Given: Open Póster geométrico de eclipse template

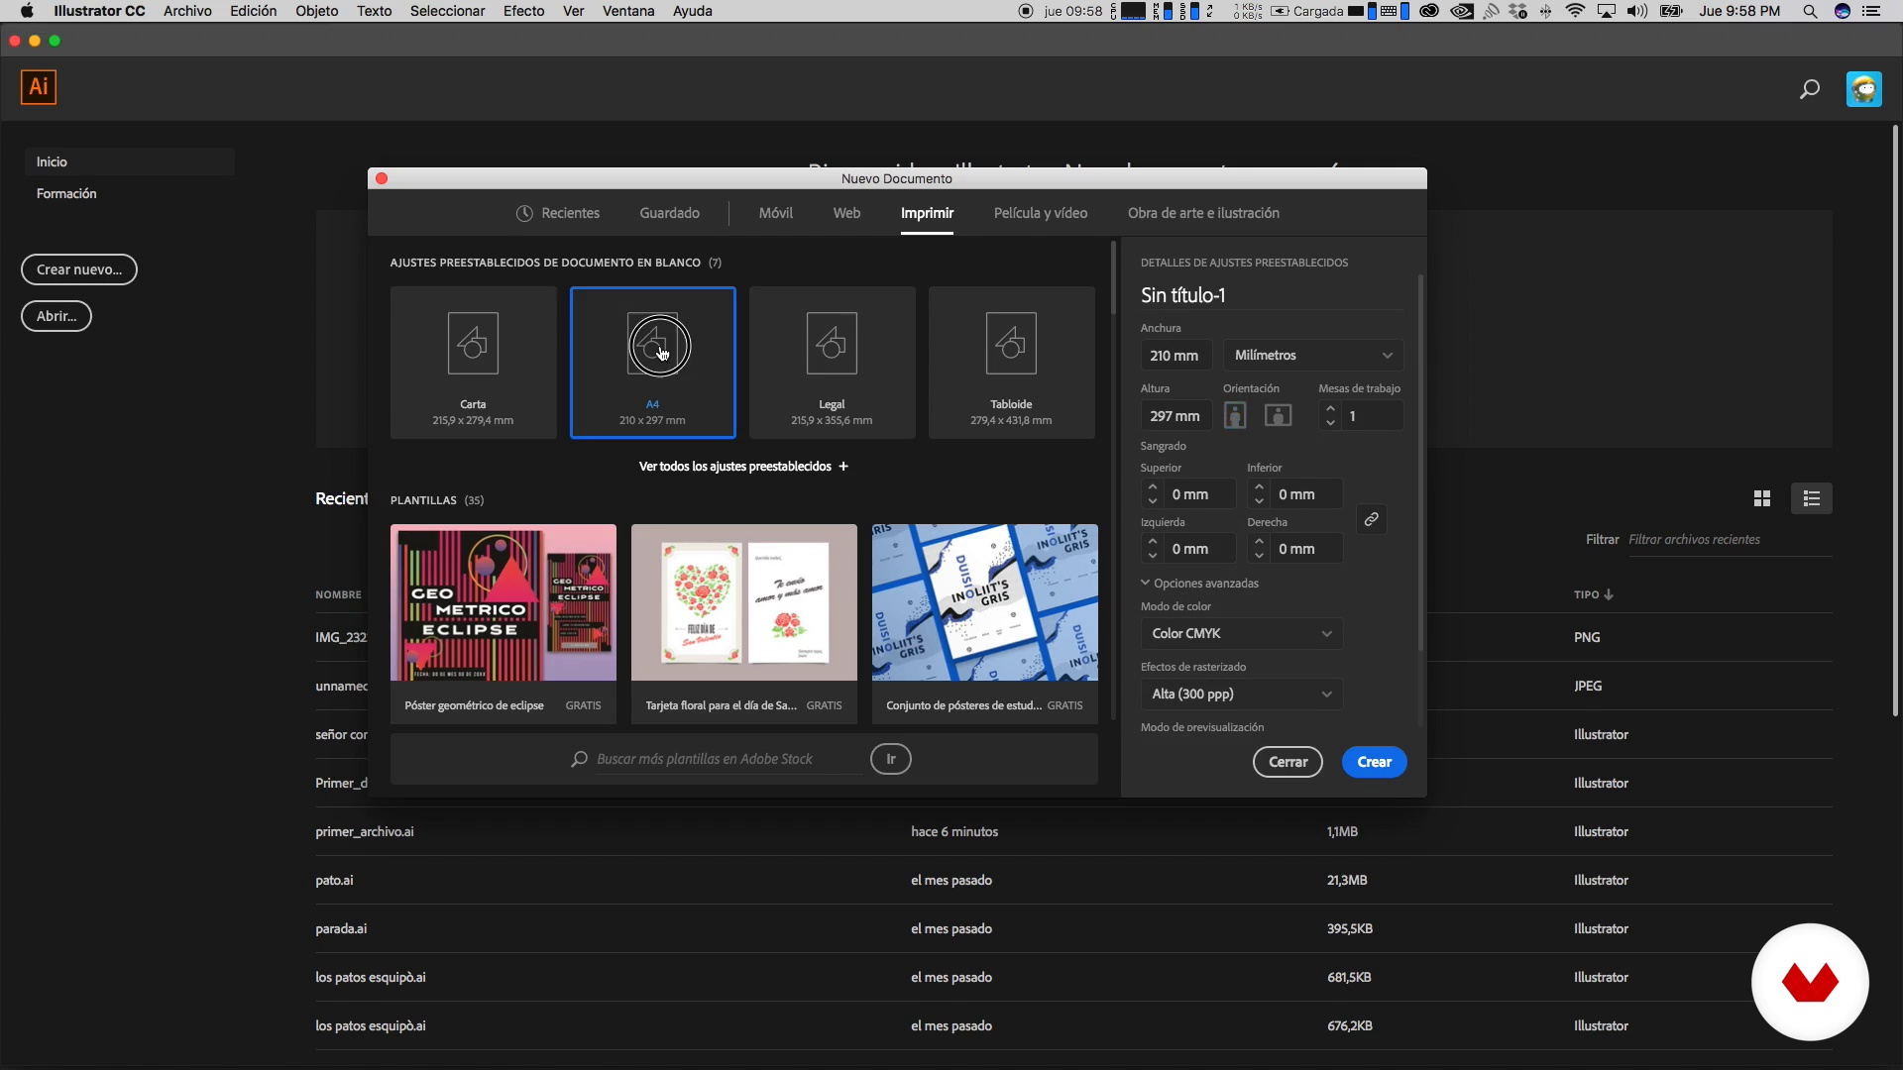Looking at the screenshot, I should (x=503, y=623).
